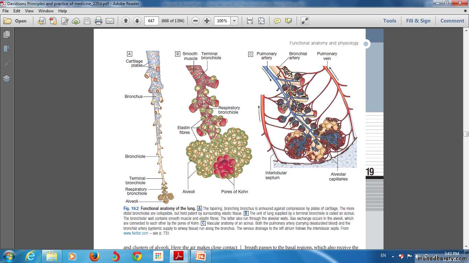The height and width of the screenshot is (263, 469).
Task: Expand the Comment pane
Action: [x=452, y=21]
